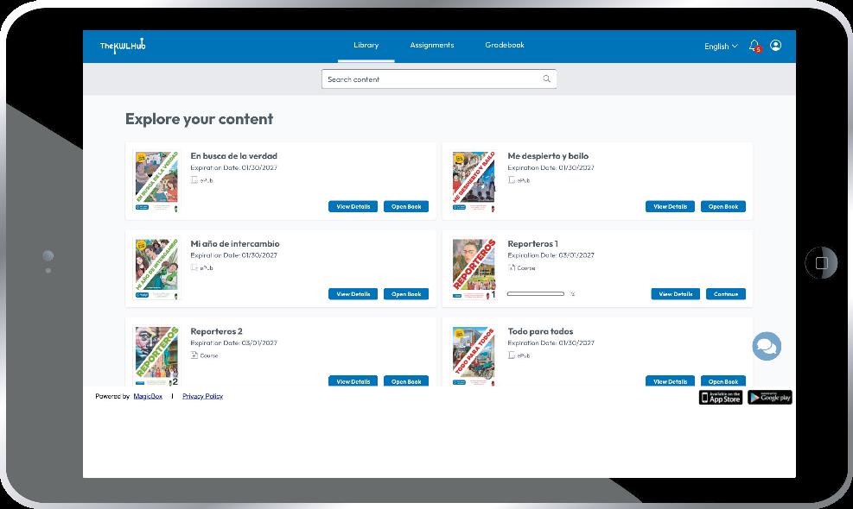Open Book Me despierto y bailo
This screenshot has width=853, height=509.
(x=723, y=206)
